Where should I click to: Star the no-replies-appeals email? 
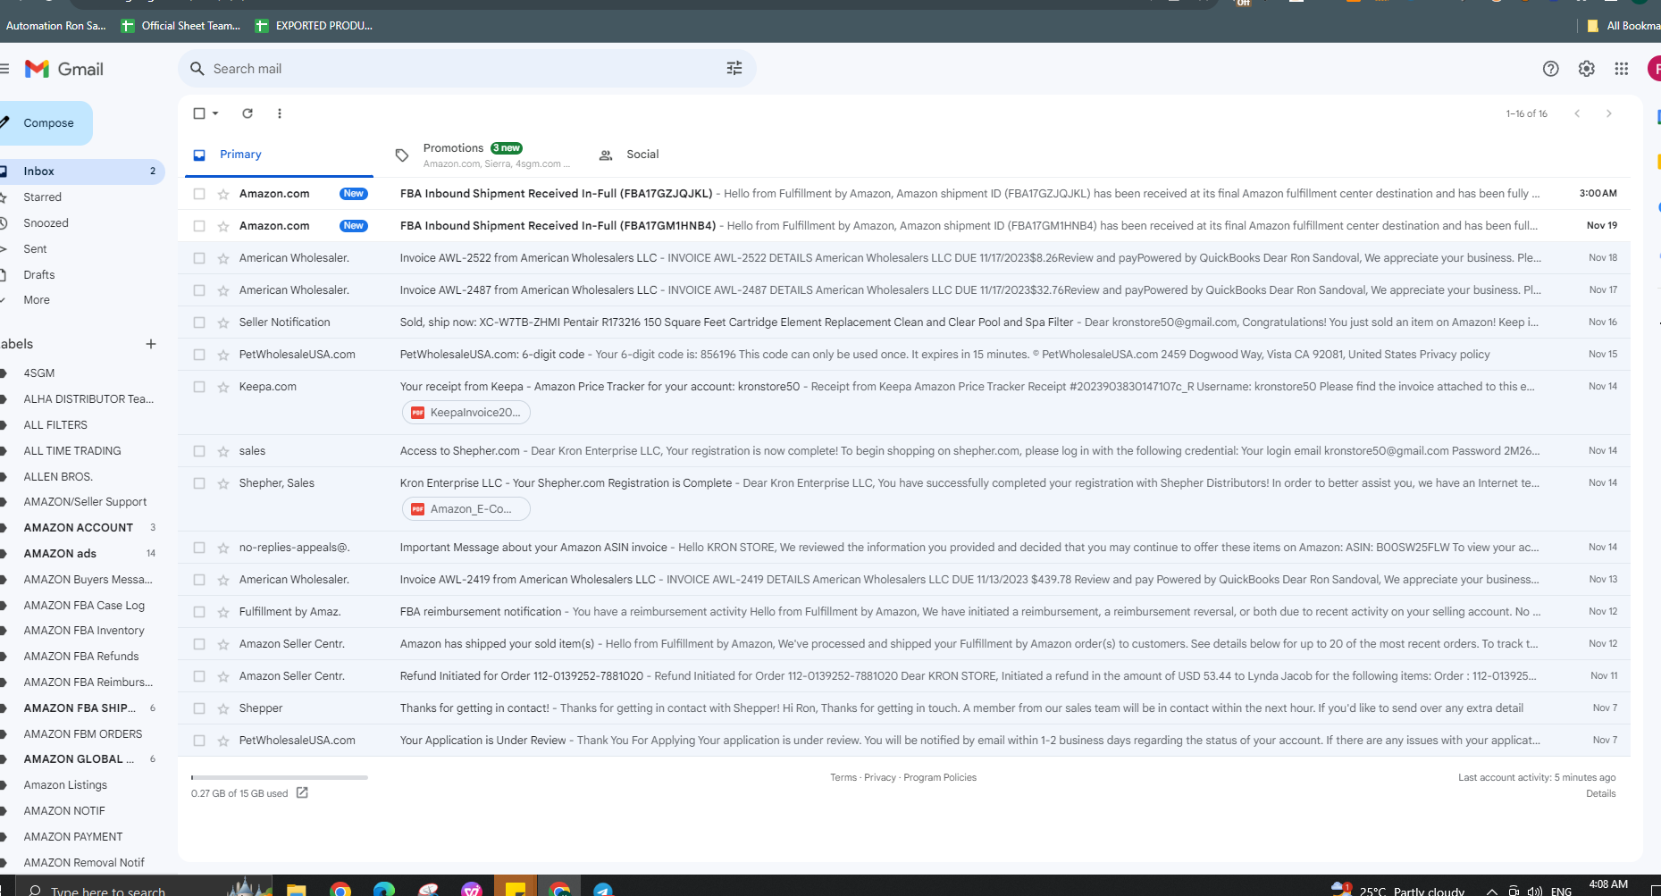223,548
